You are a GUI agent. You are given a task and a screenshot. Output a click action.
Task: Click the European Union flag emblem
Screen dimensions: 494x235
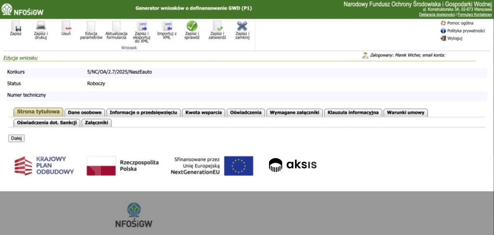pos(239,166)
